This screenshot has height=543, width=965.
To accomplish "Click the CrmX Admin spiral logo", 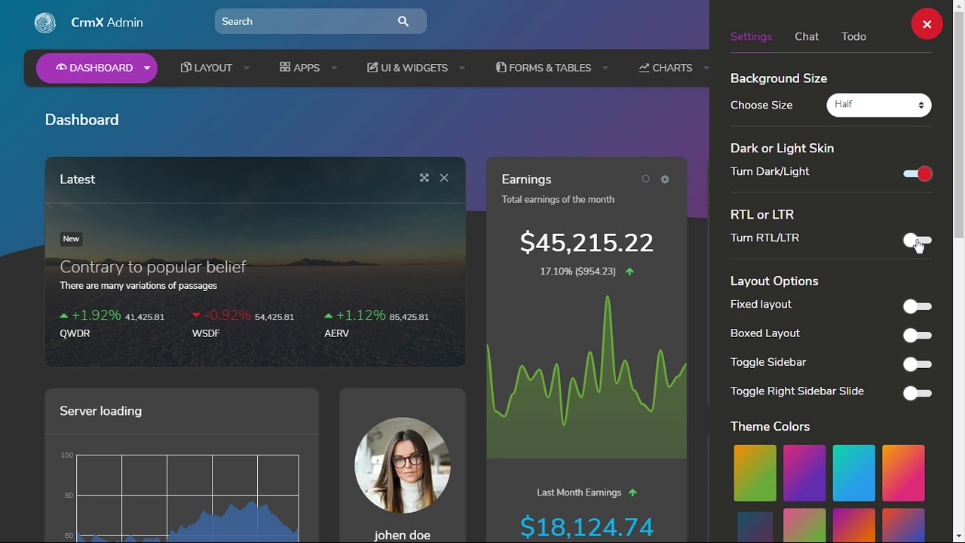I will [45, 23].
